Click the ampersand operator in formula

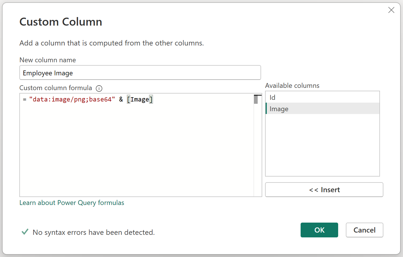(x=121, y=100)
